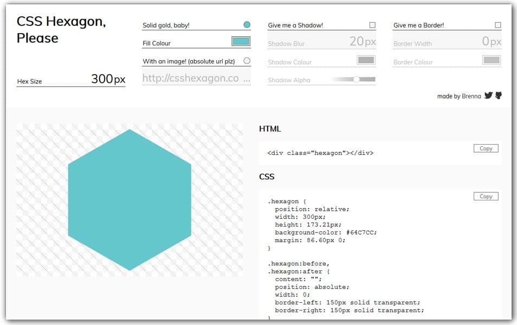
Task: Open the Border Colour swatch
Action: click(491, 60)
